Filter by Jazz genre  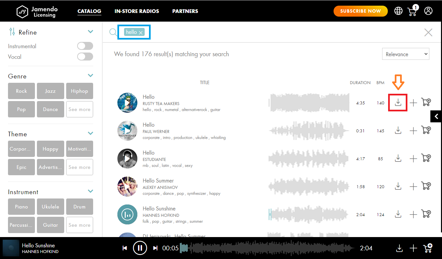51,91
